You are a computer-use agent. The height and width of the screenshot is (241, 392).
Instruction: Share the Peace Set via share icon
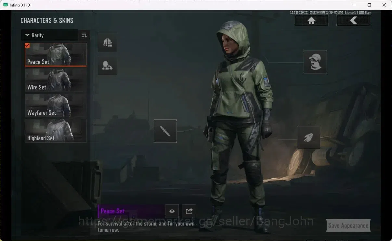(x=189, y=211)
